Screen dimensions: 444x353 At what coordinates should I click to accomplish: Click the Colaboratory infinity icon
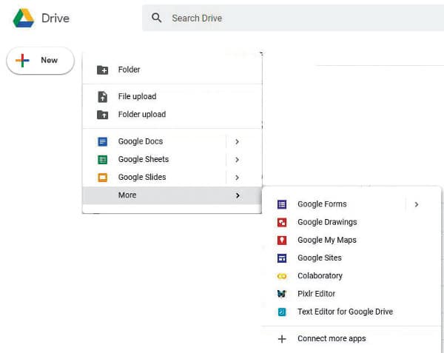tap(282, 276)
